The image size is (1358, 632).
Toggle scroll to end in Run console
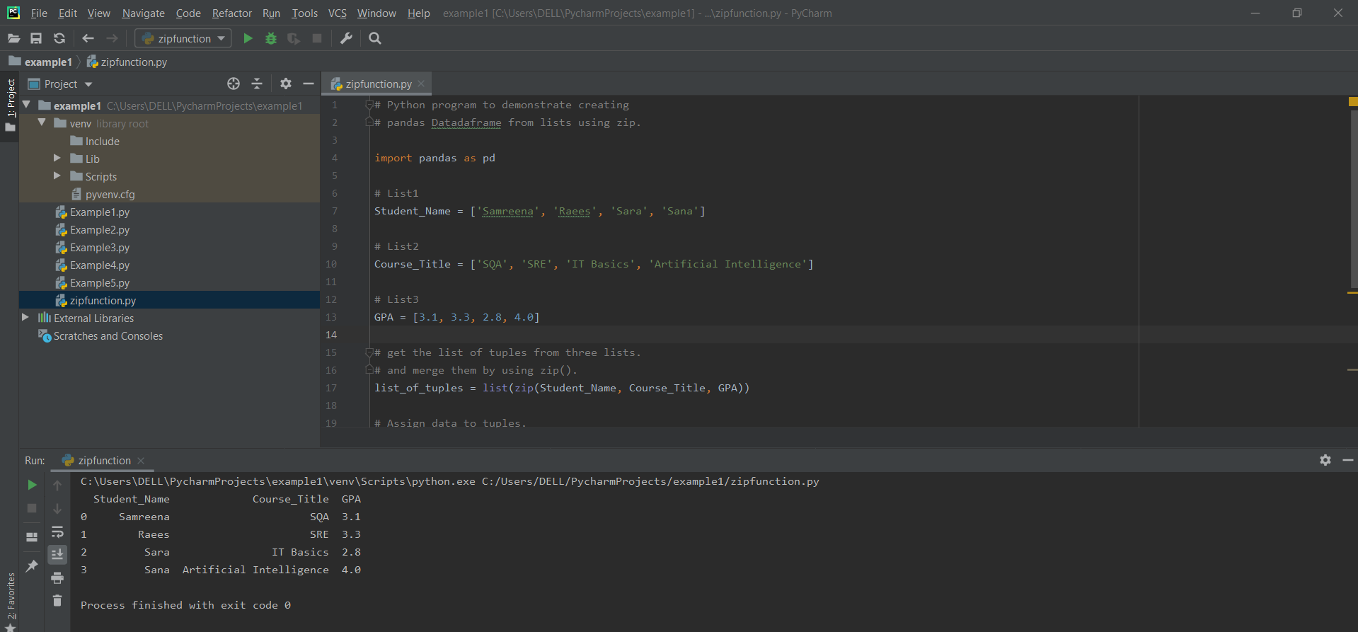[57, 554]
